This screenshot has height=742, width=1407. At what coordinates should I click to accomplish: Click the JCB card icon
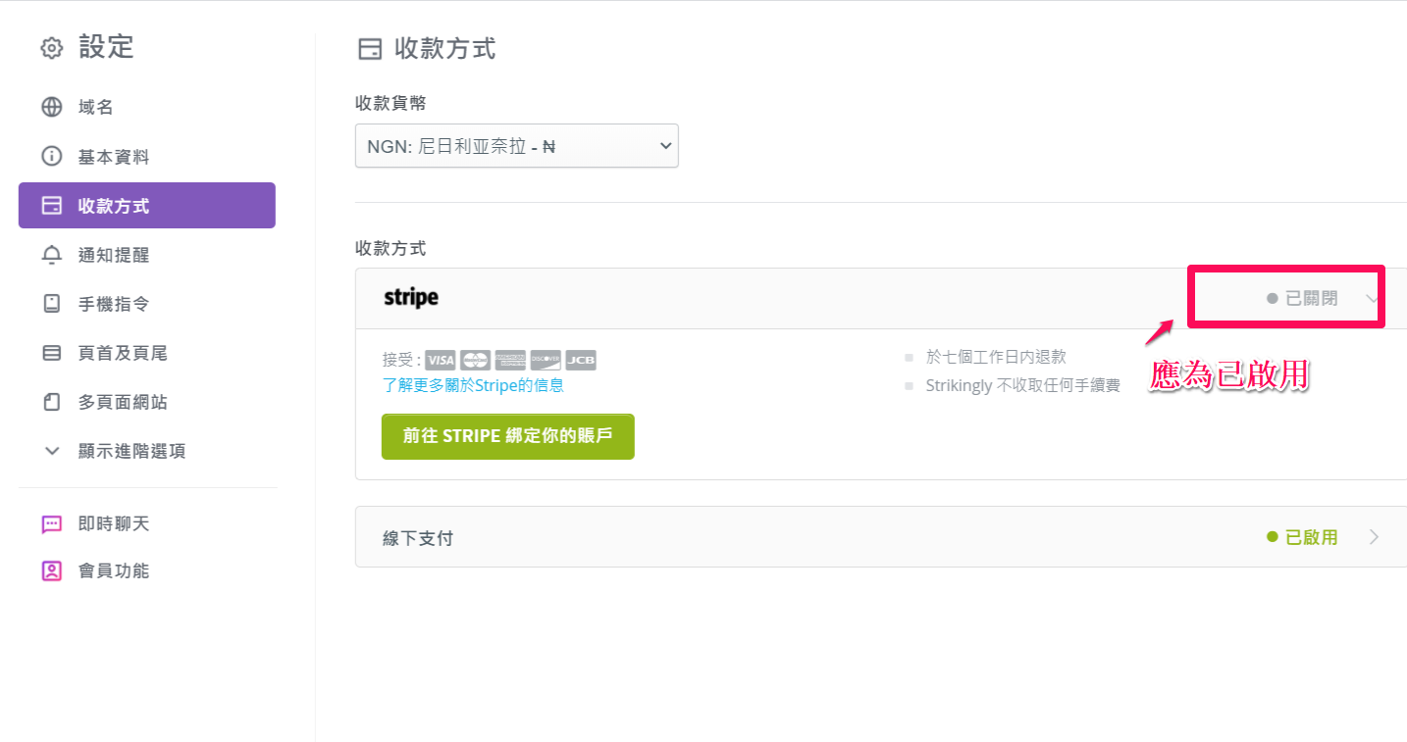[x=581, y=360]
